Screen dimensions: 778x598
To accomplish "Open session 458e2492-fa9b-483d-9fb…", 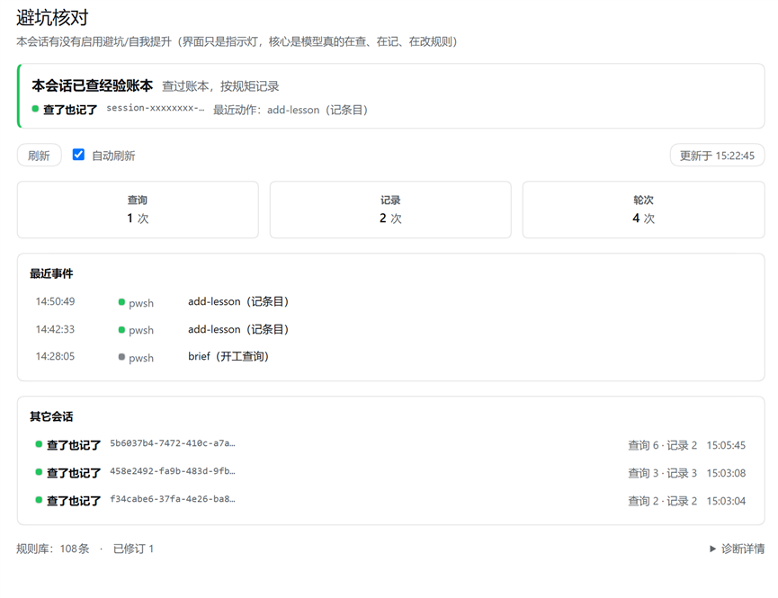I will point(173,471).
